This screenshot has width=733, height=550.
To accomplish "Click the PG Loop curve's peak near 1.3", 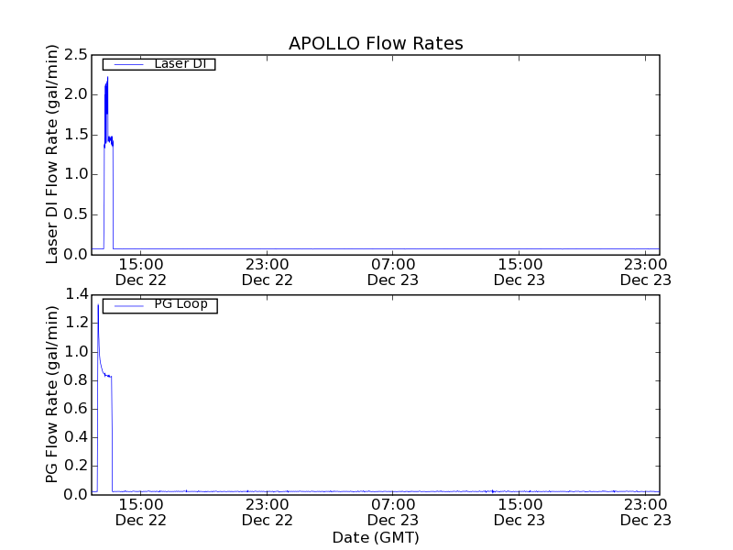I will pos(98,306).
